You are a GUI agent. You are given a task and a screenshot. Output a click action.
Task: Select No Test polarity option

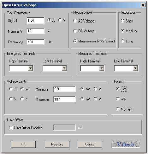(118, 109)
